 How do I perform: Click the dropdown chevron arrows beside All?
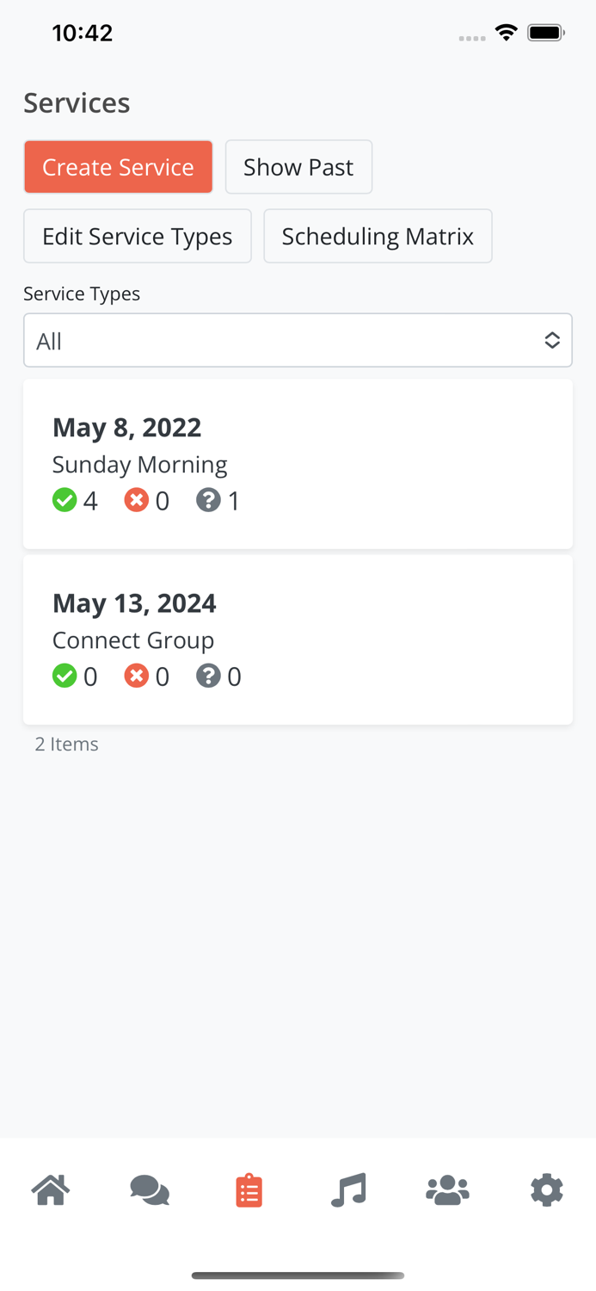552,341
